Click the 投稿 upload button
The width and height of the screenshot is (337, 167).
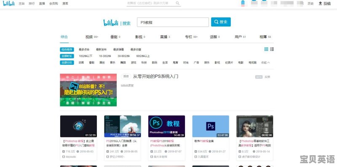324,3
